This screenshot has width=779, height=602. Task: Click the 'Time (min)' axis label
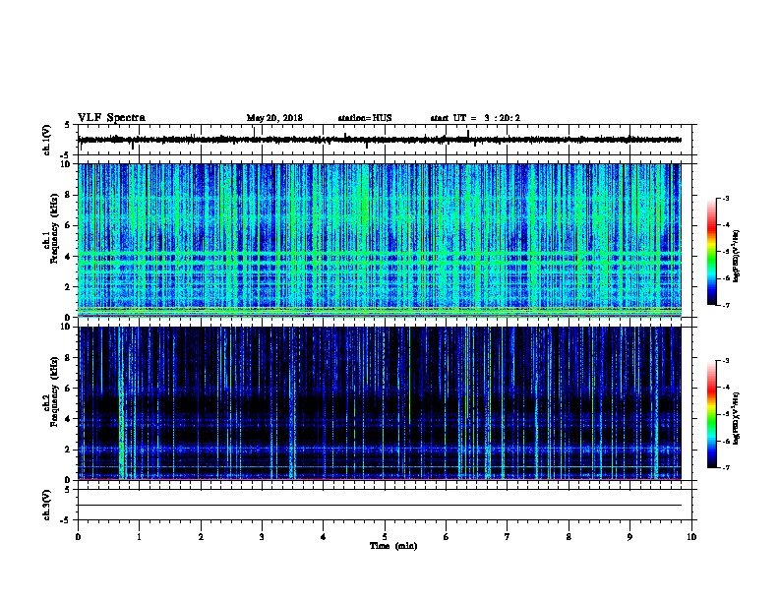(x=393, y=546)
